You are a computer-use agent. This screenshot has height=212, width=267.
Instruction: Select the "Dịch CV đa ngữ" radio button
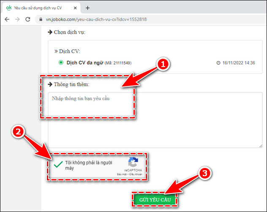click(61, 63)
